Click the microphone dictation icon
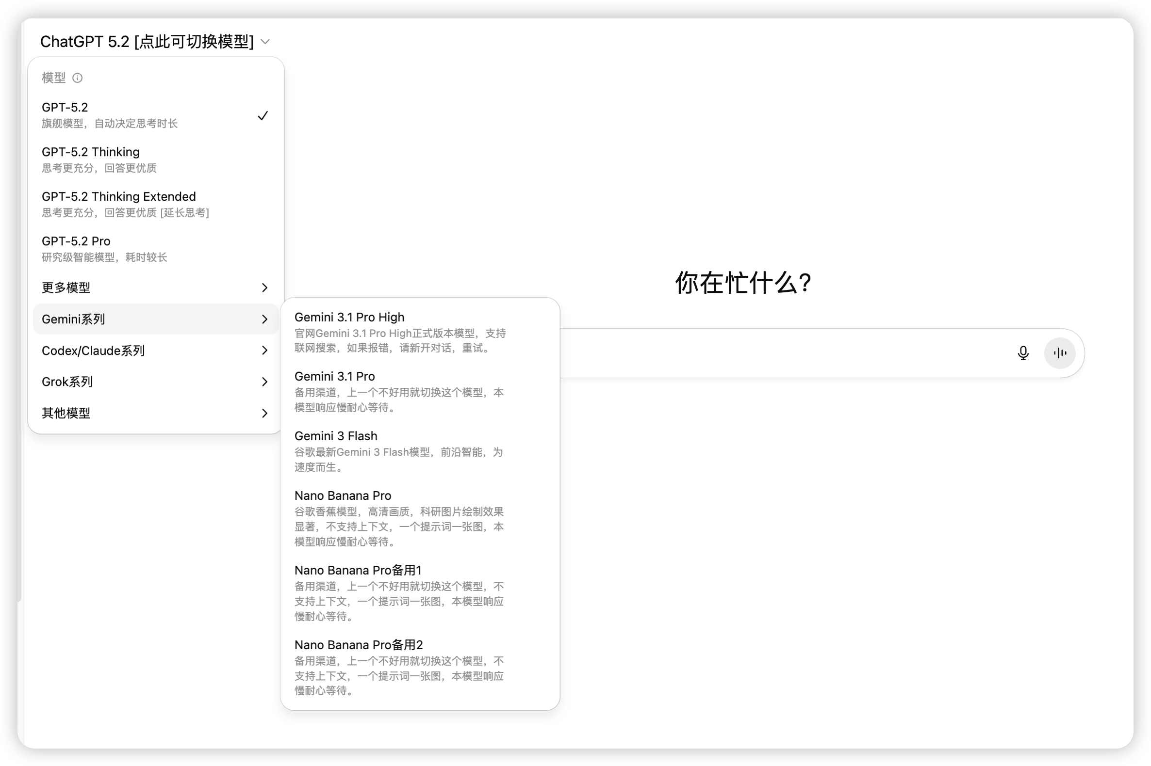 tap(1022, 353)
